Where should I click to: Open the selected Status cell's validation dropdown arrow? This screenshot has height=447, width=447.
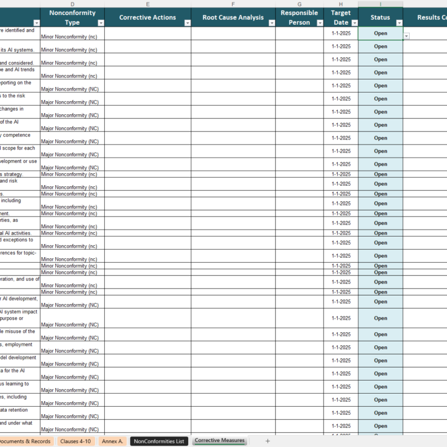[x=406, y=36]
